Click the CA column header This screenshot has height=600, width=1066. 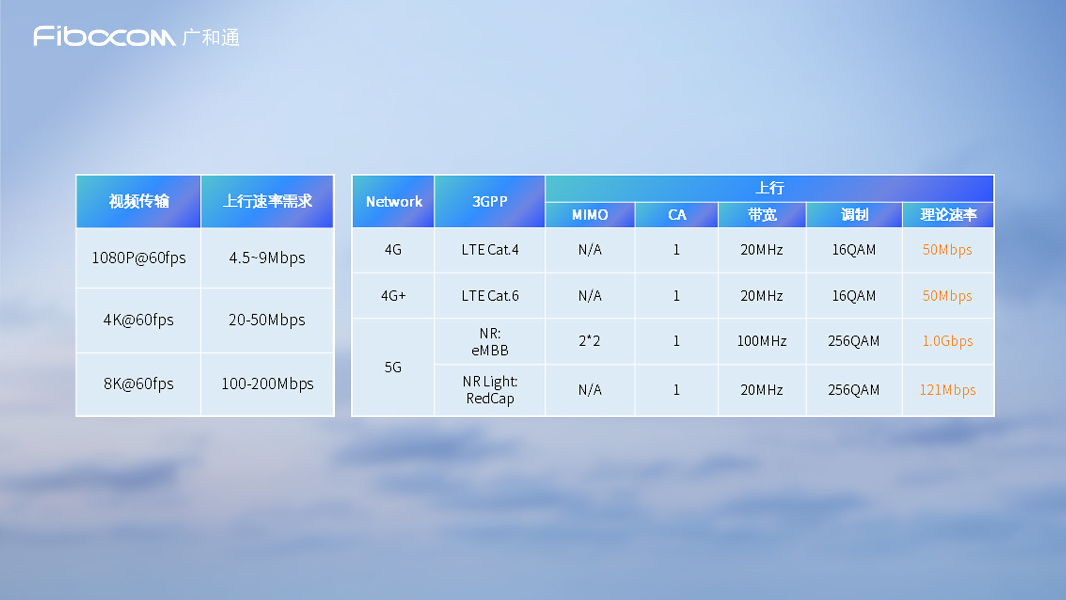677,215
